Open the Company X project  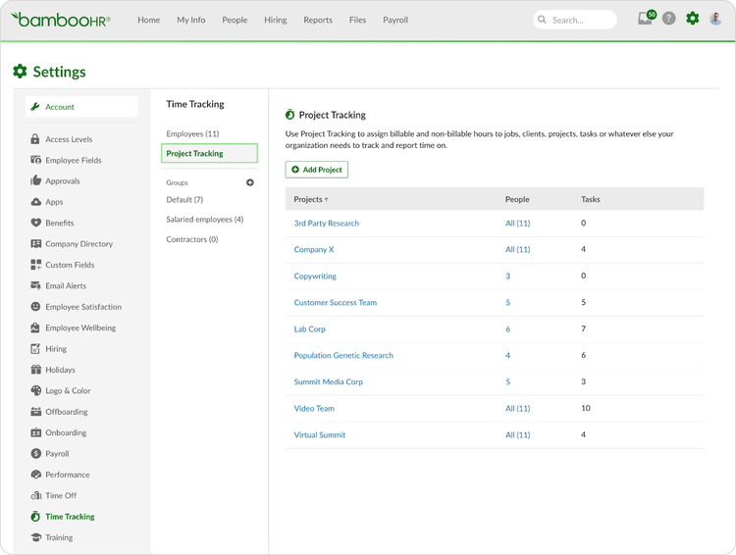point(314,250)
